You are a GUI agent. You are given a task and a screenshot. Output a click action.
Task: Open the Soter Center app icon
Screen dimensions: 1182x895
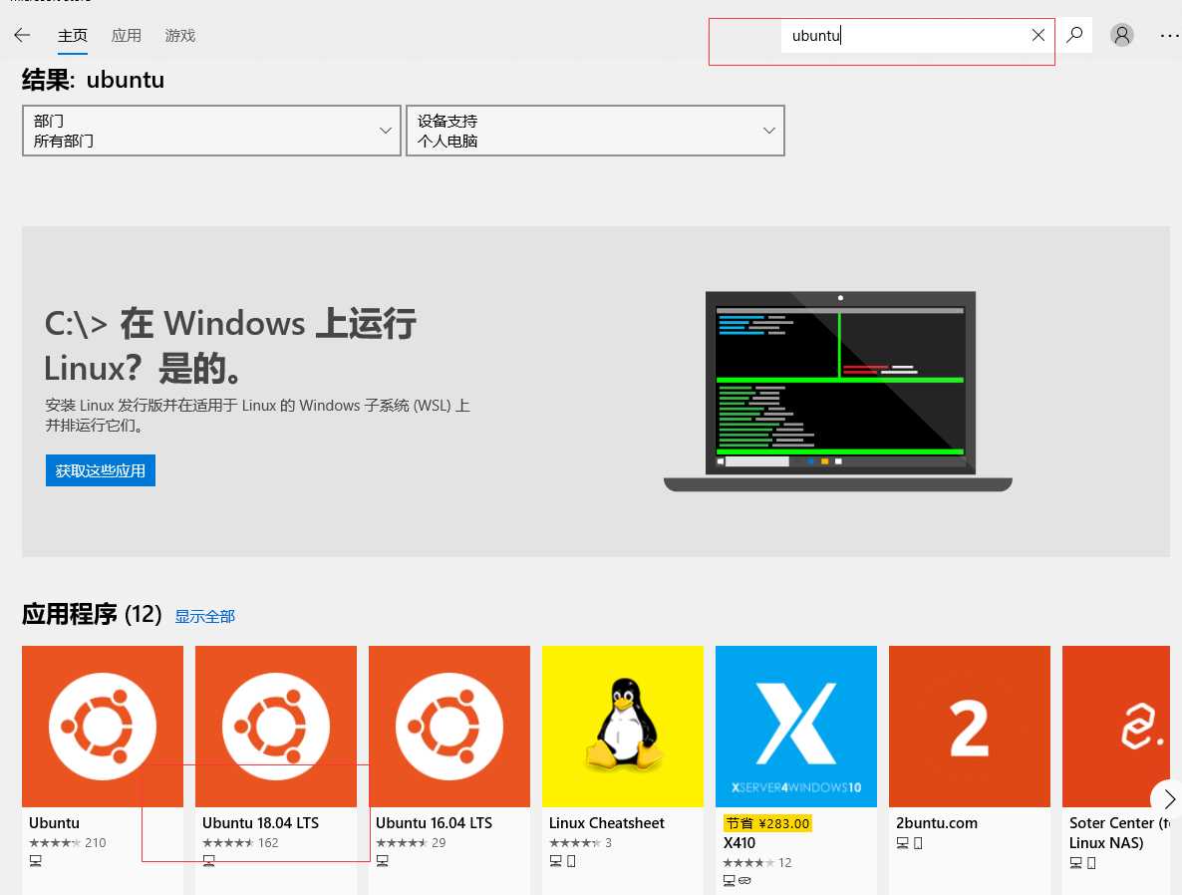coord(1116,727)
